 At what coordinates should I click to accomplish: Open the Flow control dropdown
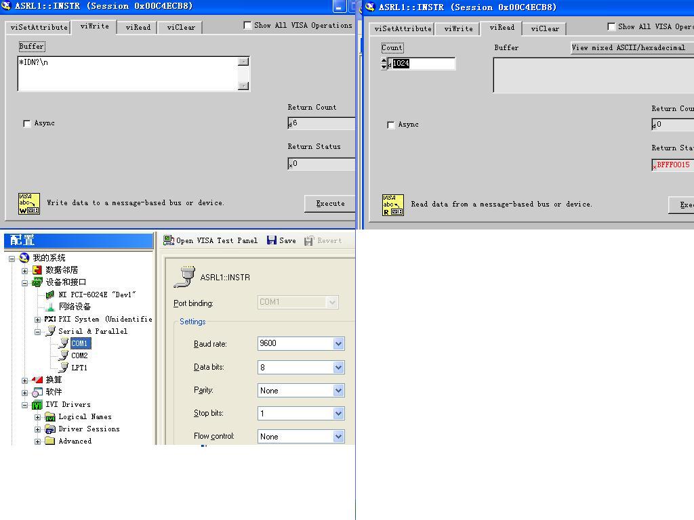[x=338, y=437]
